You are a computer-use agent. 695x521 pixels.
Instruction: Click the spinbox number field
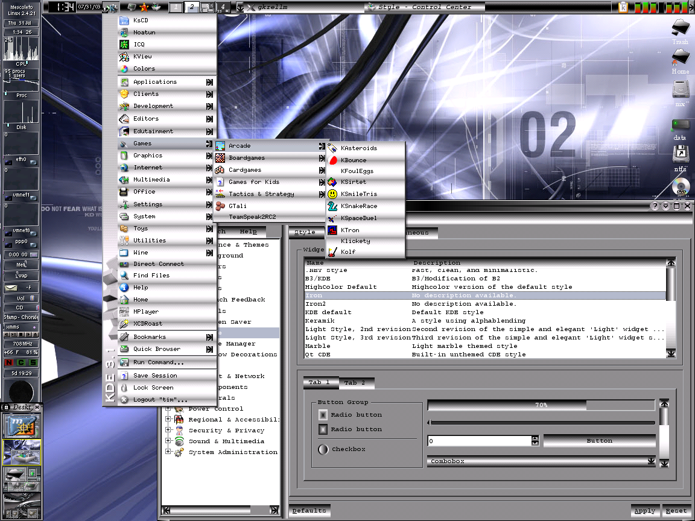[x=480, y=441]
